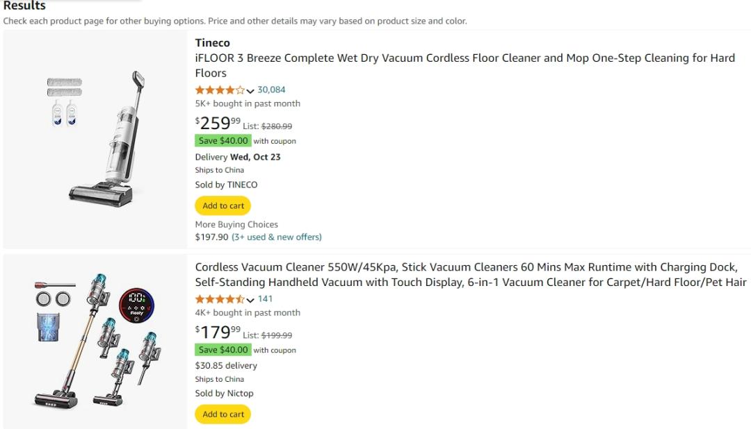Add the Nictop cordless vacuum to cart

[x=223, y=414]
